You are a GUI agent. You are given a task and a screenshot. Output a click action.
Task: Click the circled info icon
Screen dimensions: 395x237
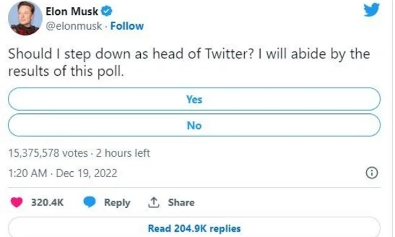coord(371,173)
